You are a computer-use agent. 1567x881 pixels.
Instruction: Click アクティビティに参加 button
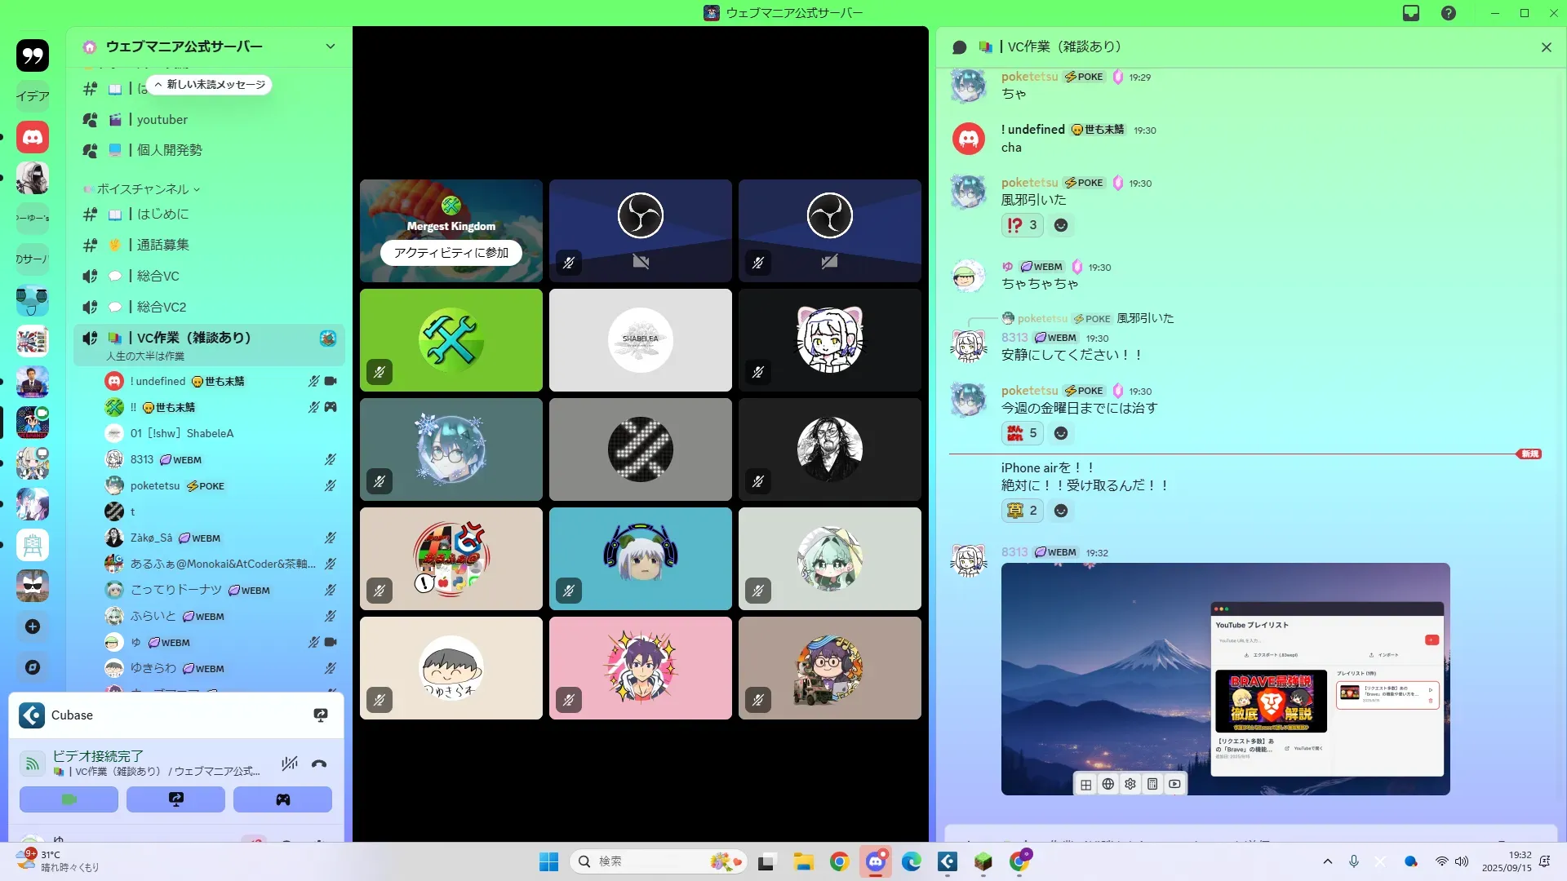(x=451, y=253)
